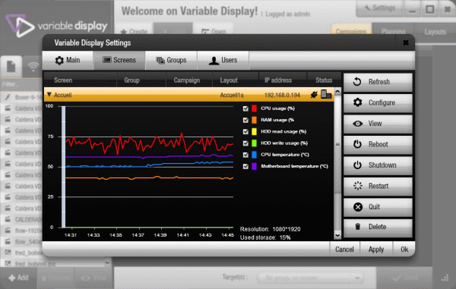This screenshot has width=456, height=289.
Task: Open the Groups tab
Action: tap(171, 61)
